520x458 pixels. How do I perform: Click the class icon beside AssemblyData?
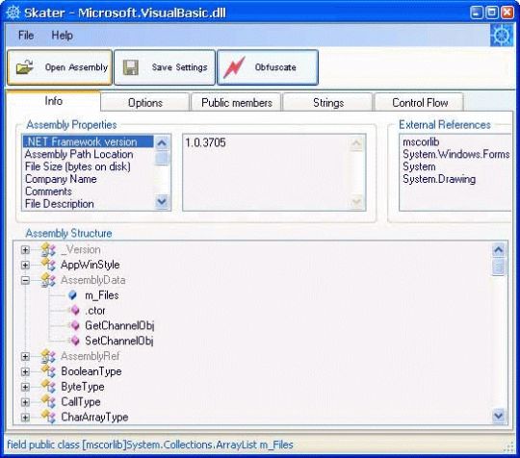tap(48, 280)
